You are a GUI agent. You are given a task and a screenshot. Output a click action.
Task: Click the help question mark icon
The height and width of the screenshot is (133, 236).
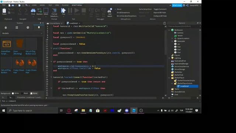(184, 5)
